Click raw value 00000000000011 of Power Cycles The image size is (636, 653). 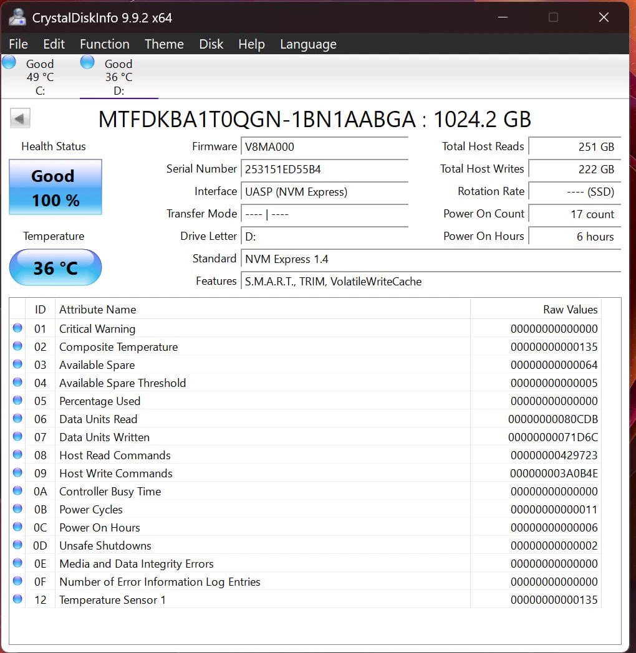554,510
